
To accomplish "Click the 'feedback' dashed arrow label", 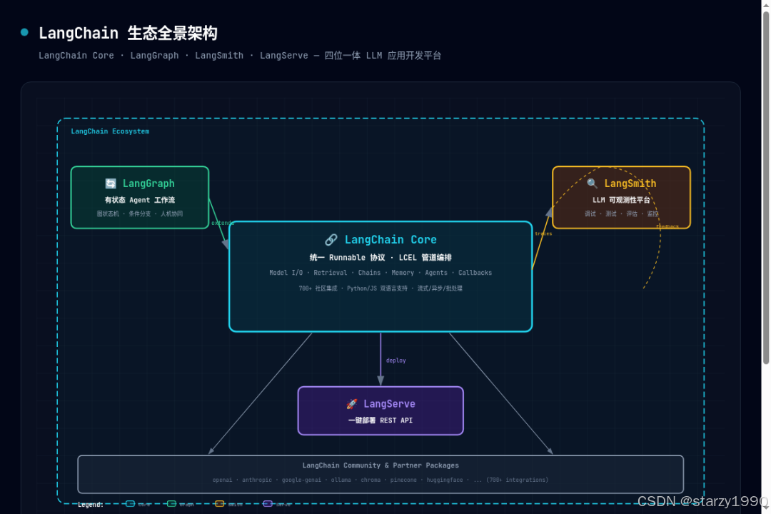I will pos(667,226).
